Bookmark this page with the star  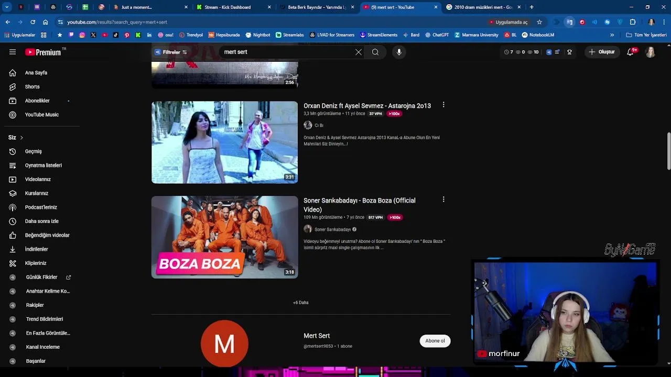[539, 22]
